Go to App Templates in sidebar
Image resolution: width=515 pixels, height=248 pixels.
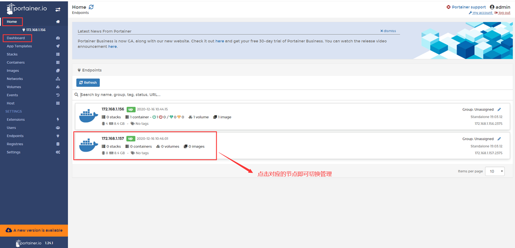(19, 46)
